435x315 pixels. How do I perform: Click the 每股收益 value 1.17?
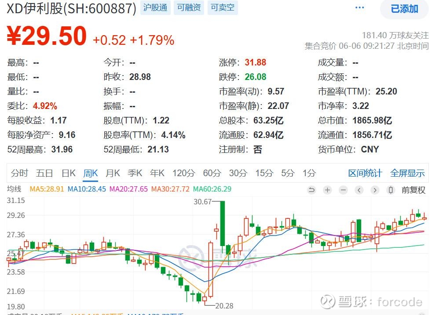point(58,120)
